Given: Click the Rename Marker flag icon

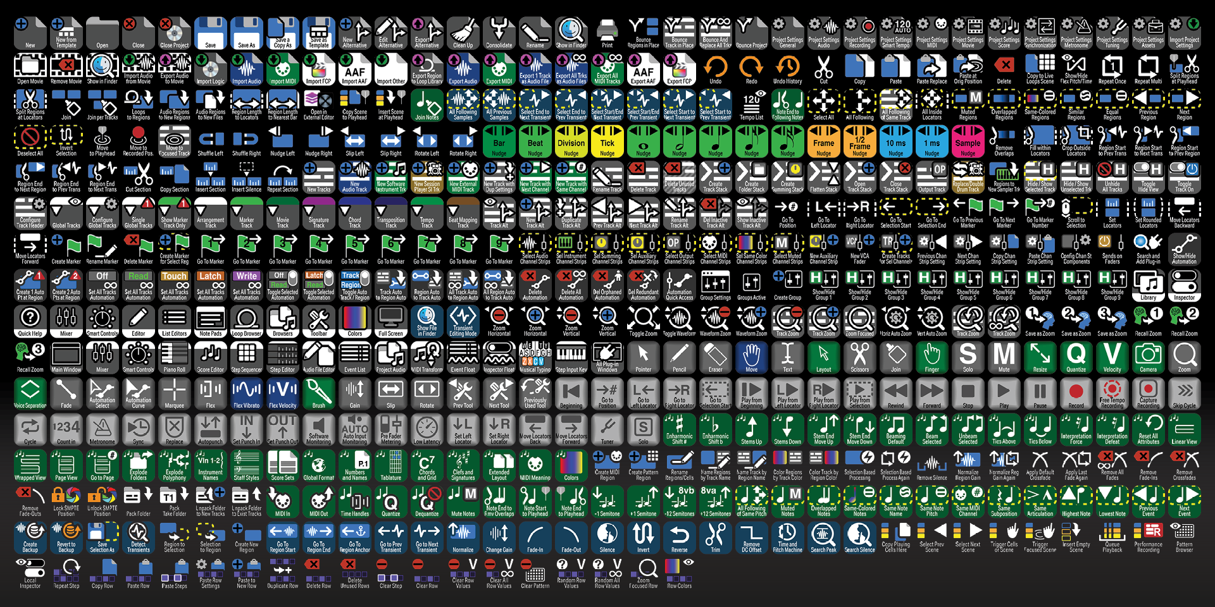Looking at the screenshot, I should tap(102, 249).
